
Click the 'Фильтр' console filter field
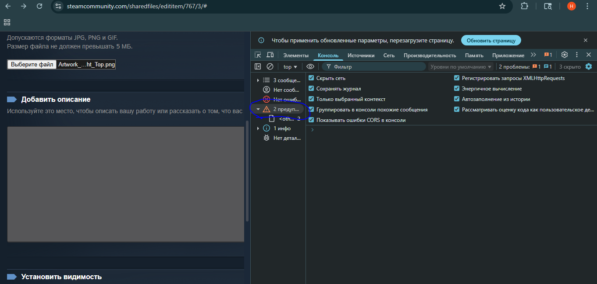tap(374, 67)
